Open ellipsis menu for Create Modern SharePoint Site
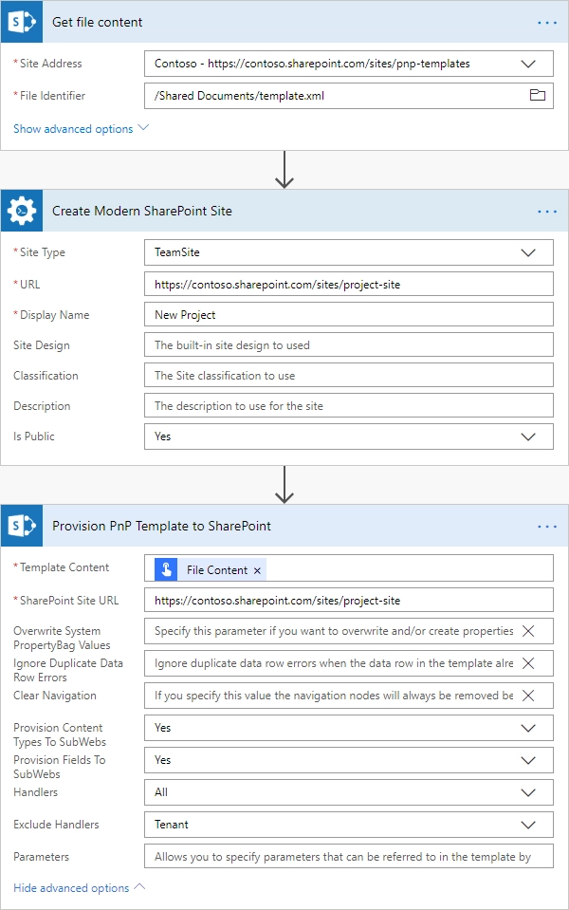Screen dimensions: 569x910 547,212
